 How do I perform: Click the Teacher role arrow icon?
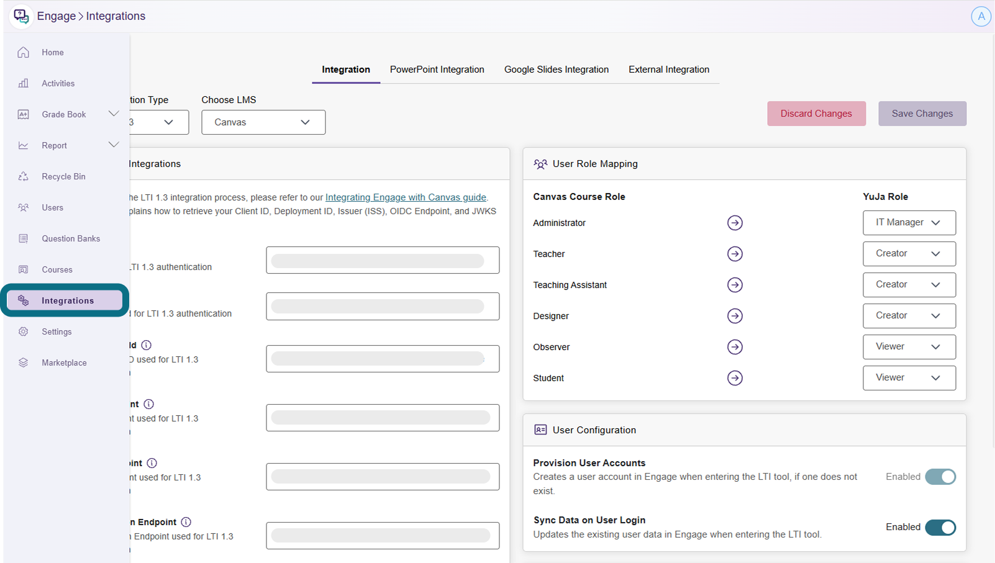pyautogui.click(x=735, y=254)
